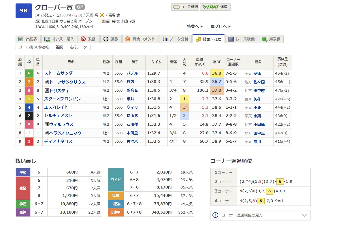
Task: Open jockey ウィリ's profile
Action: pos(132,107)
